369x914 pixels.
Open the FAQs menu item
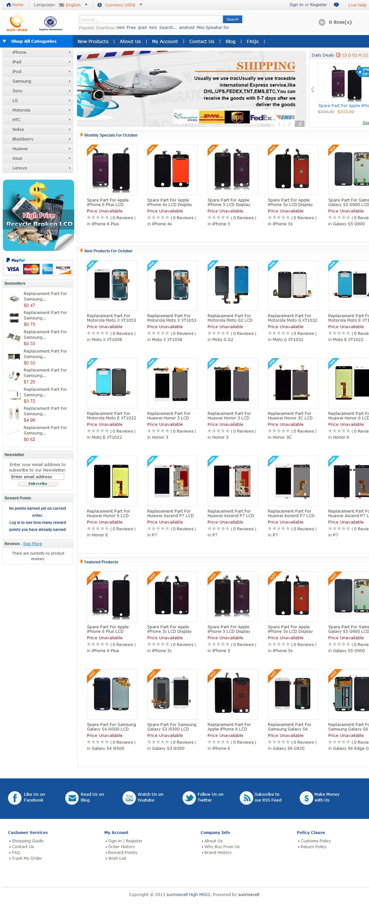click(x=253, y=41)
